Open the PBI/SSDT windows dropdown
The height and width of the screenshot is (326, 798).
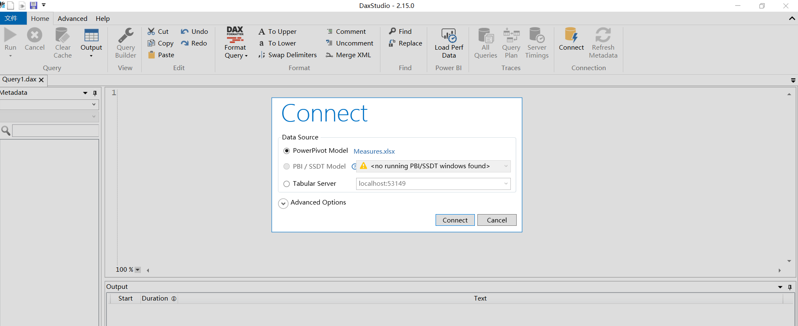506,166
